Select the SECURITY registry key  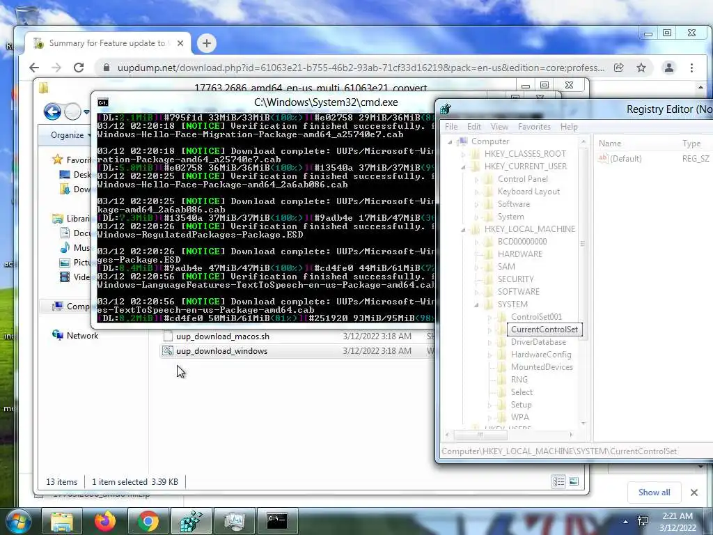pos(515,279)
